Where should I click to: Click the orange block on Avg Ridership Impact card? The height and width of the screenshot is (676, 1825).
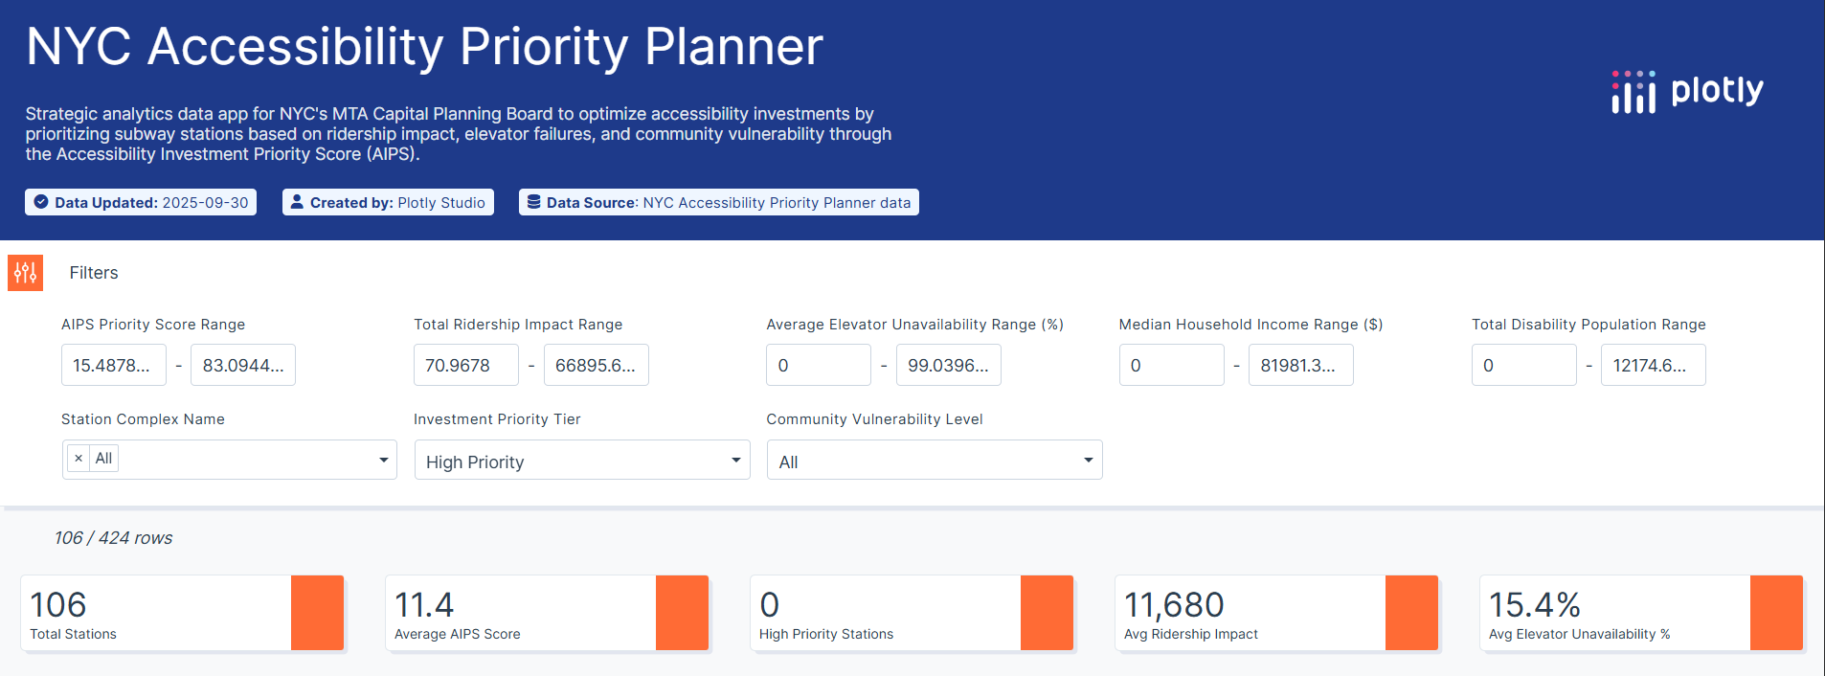pos(1411,613)
